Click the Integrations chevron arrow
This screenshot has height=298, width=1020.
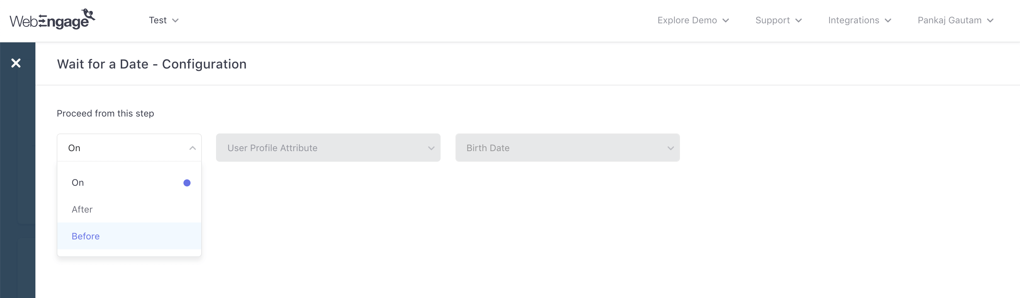coord(888,20)
